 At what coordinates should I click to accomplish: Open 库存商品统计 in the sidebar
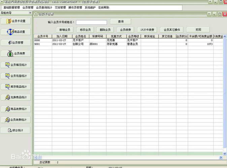(x=16, y=87)
